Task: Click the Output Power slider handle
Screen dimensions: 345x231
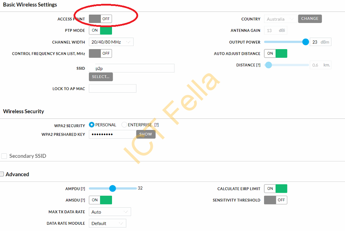Action: (x=305, y=42)
